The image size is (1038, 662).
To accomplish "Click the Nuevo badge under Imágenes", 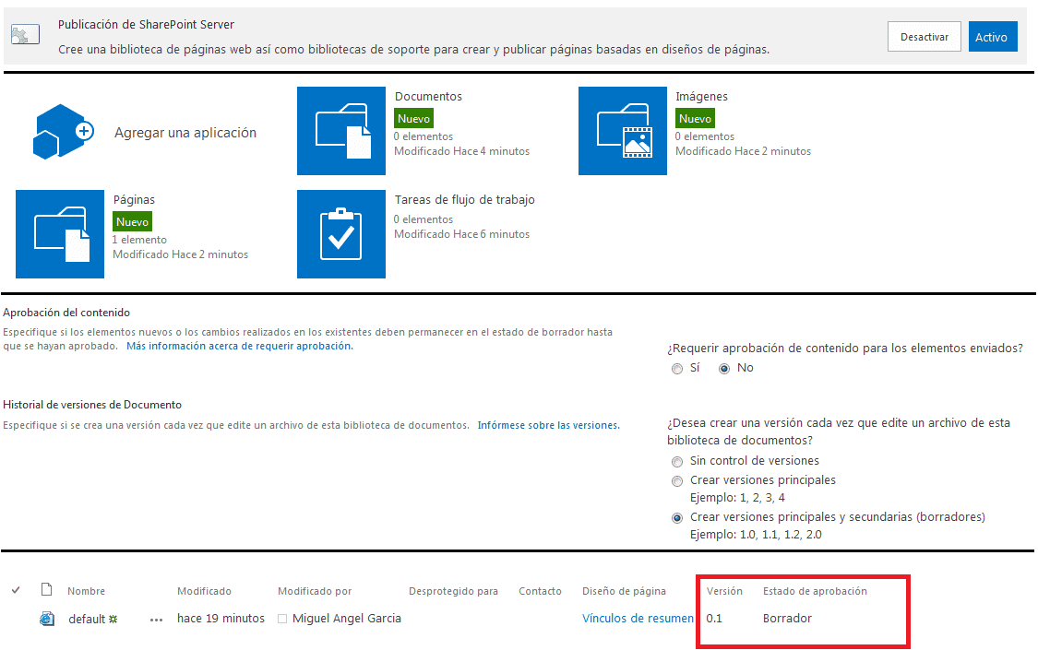I will (x=695, y=119).
